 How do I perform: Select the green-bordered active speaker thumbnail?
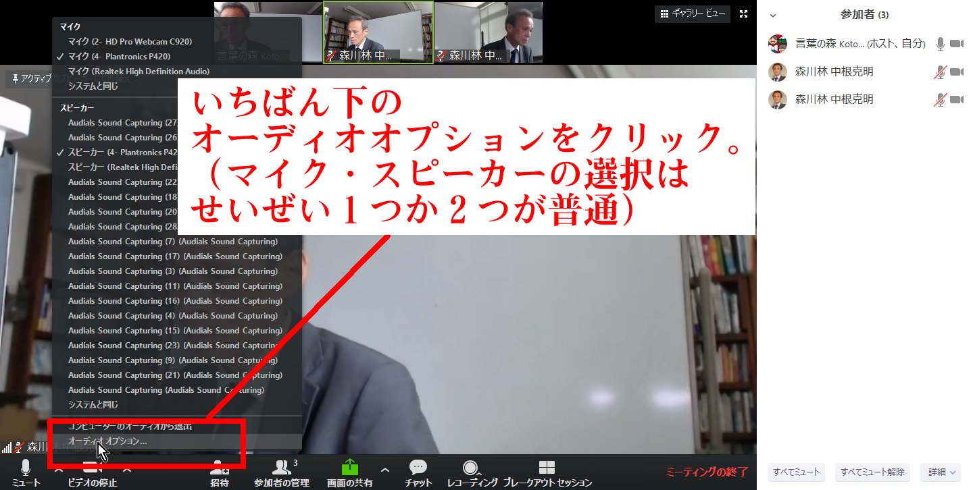click(378, 32)
